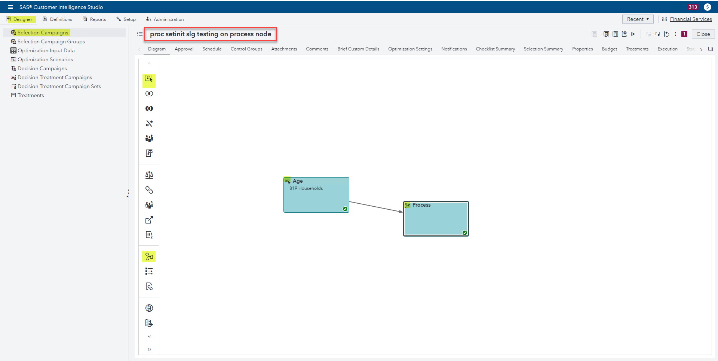Open the campaign outline list icon

[139, 34]
